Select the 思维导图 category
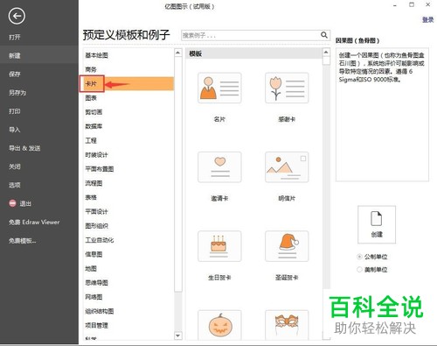The width and height of the screenshot is (437, 346). pos(96,283)
